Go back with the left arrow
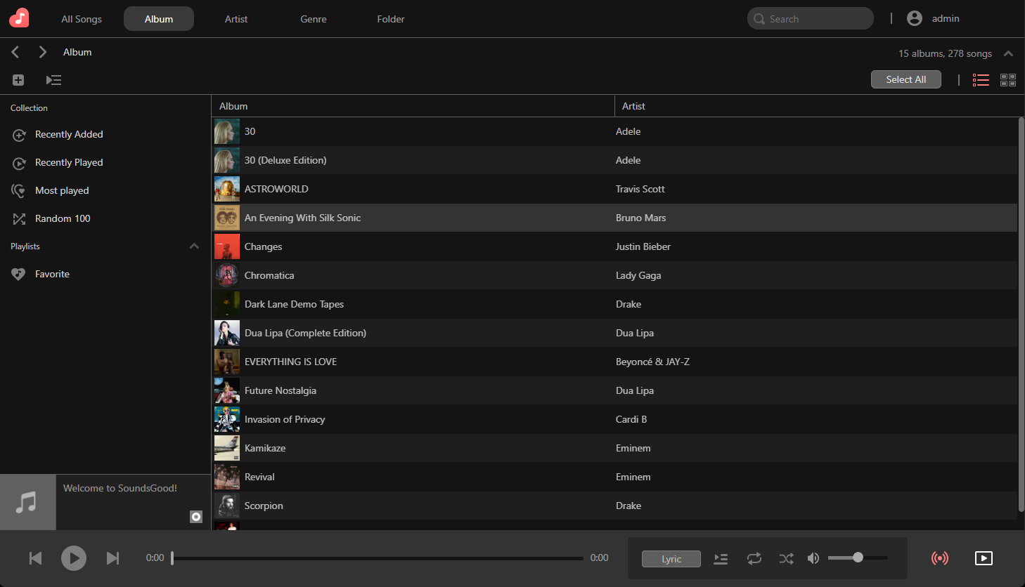Viewport: 1025px width, 587px height. pos(15,52)
